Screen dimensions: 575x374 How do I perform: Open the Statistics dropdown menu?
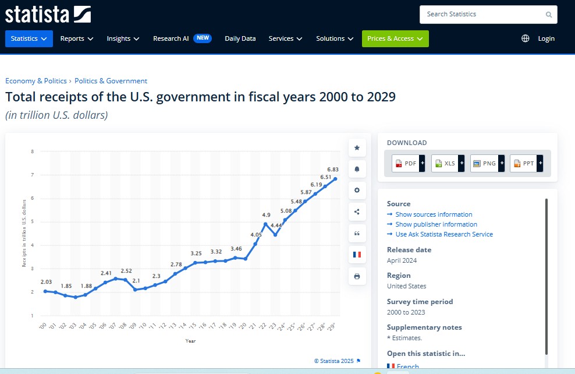(29, 38)
